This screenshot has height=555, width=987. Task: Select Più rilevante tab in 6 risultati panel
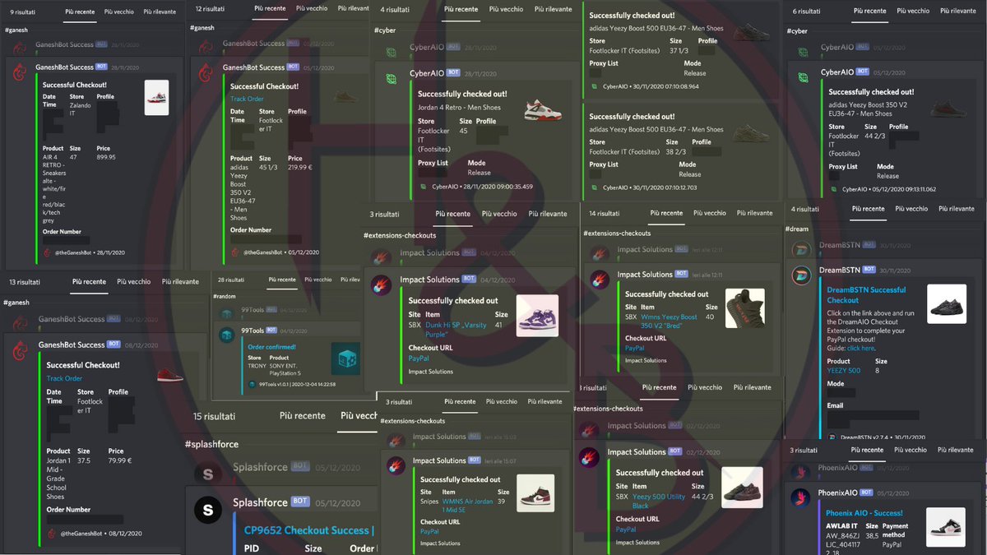(x=957, y=12)
